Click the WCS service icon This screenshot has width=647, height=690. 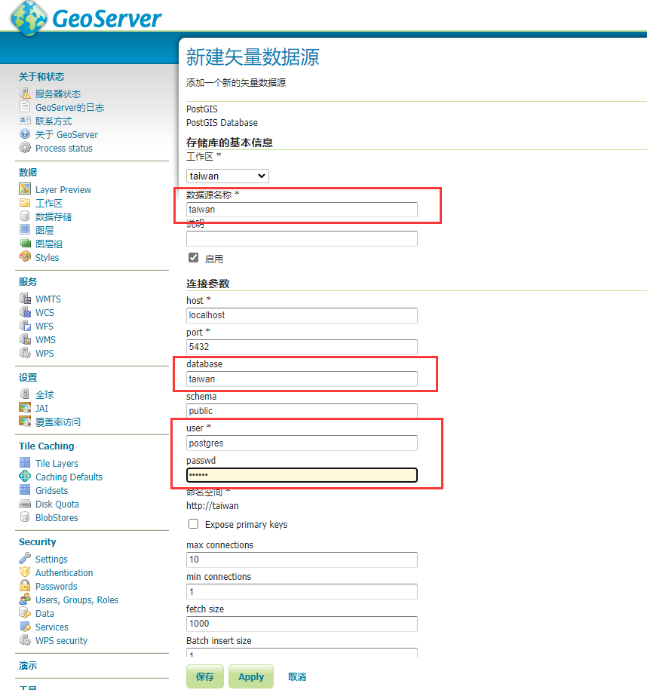point(25,312)
